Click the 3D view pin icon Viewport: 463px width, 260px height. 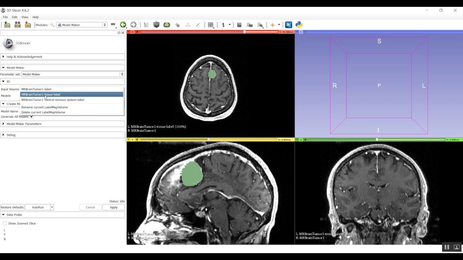(297, 32)
